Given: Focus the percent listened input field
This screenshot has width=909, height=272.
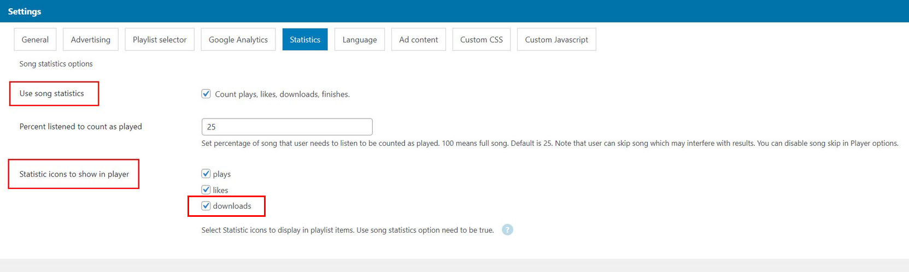Looking at the screenshot, I should tap(287, 127).
